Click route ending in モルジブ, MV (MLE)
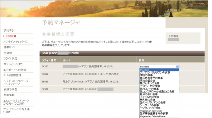Image resolution: width=212 pixels, height=118 pixels. (91, 74)
